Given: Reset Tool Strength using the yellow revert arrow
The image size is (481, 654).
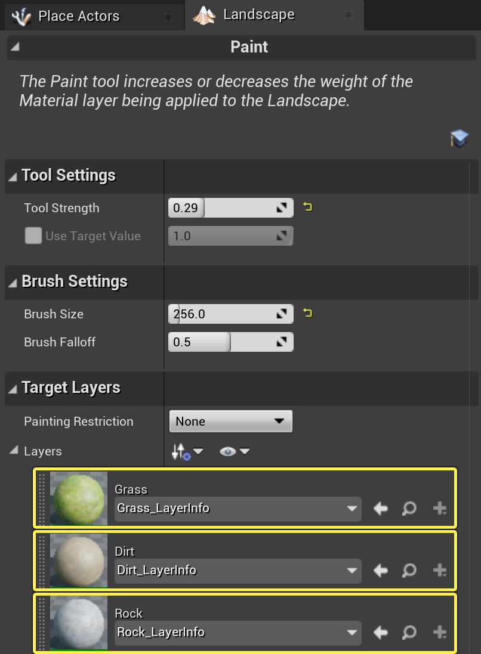Looking at the screenshot, I should (x=307, y=206).
